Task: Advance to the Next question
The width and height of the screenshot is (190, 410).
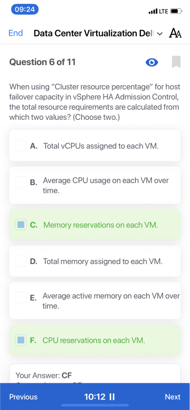Action: [x=172, y=397]
